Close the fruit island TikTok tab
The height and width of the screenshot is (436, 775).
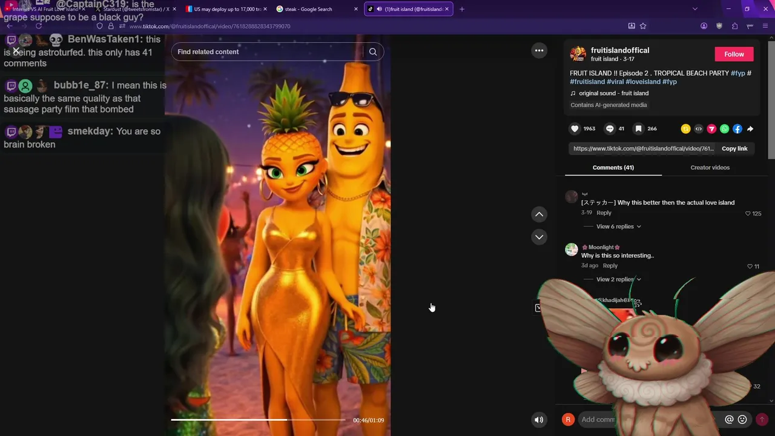coord(447,9)
